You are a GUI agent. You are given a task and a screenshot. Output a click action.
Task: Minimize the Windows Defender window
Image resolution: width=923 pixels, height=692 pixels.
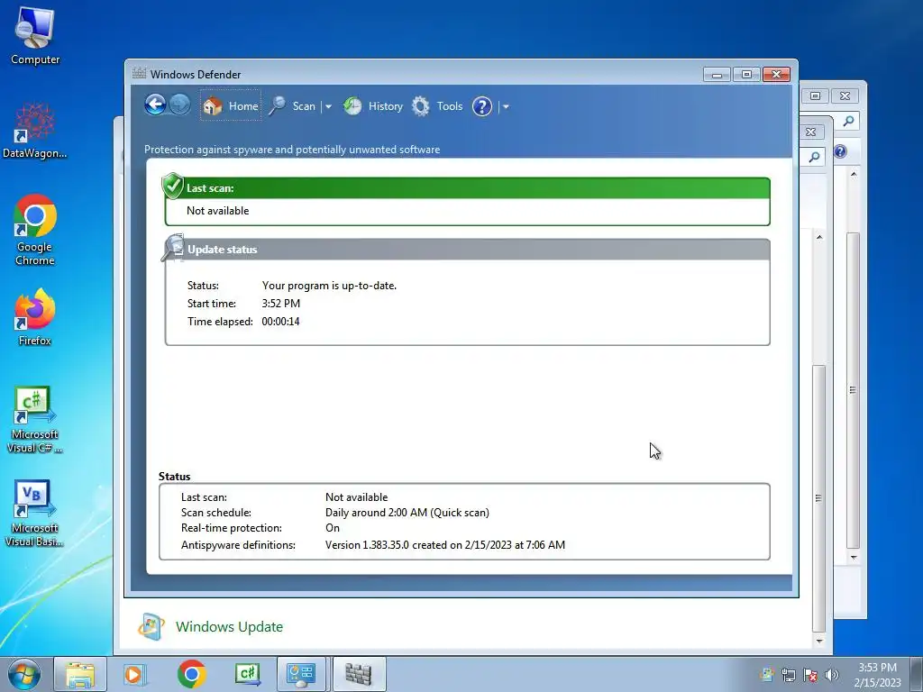coord(717,75)
